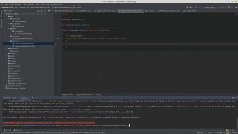This screenshot has width=238, height=134.
Task: Click gutter implements icon beside store method
Action: click(58, 39)
